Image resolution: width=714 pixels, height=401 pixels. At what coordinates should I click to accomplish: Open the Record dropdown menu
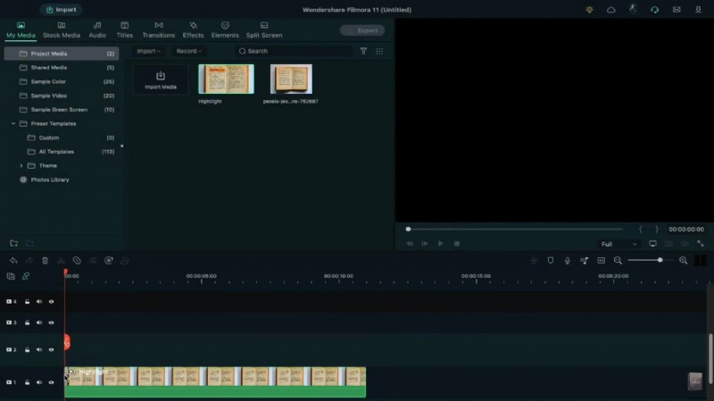[189, 52]
